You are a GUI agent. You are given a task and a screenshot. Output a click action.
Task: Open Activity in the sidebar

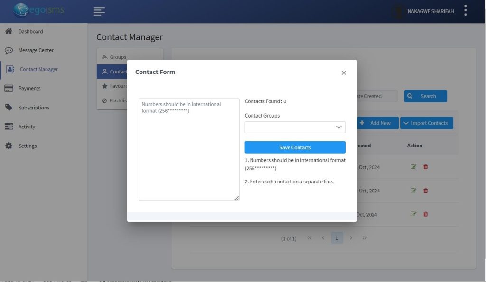tap(27, 127)
